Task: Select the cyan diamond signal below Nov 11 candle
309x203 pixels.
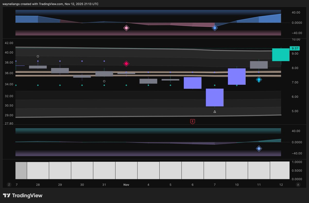Action: 259,80
